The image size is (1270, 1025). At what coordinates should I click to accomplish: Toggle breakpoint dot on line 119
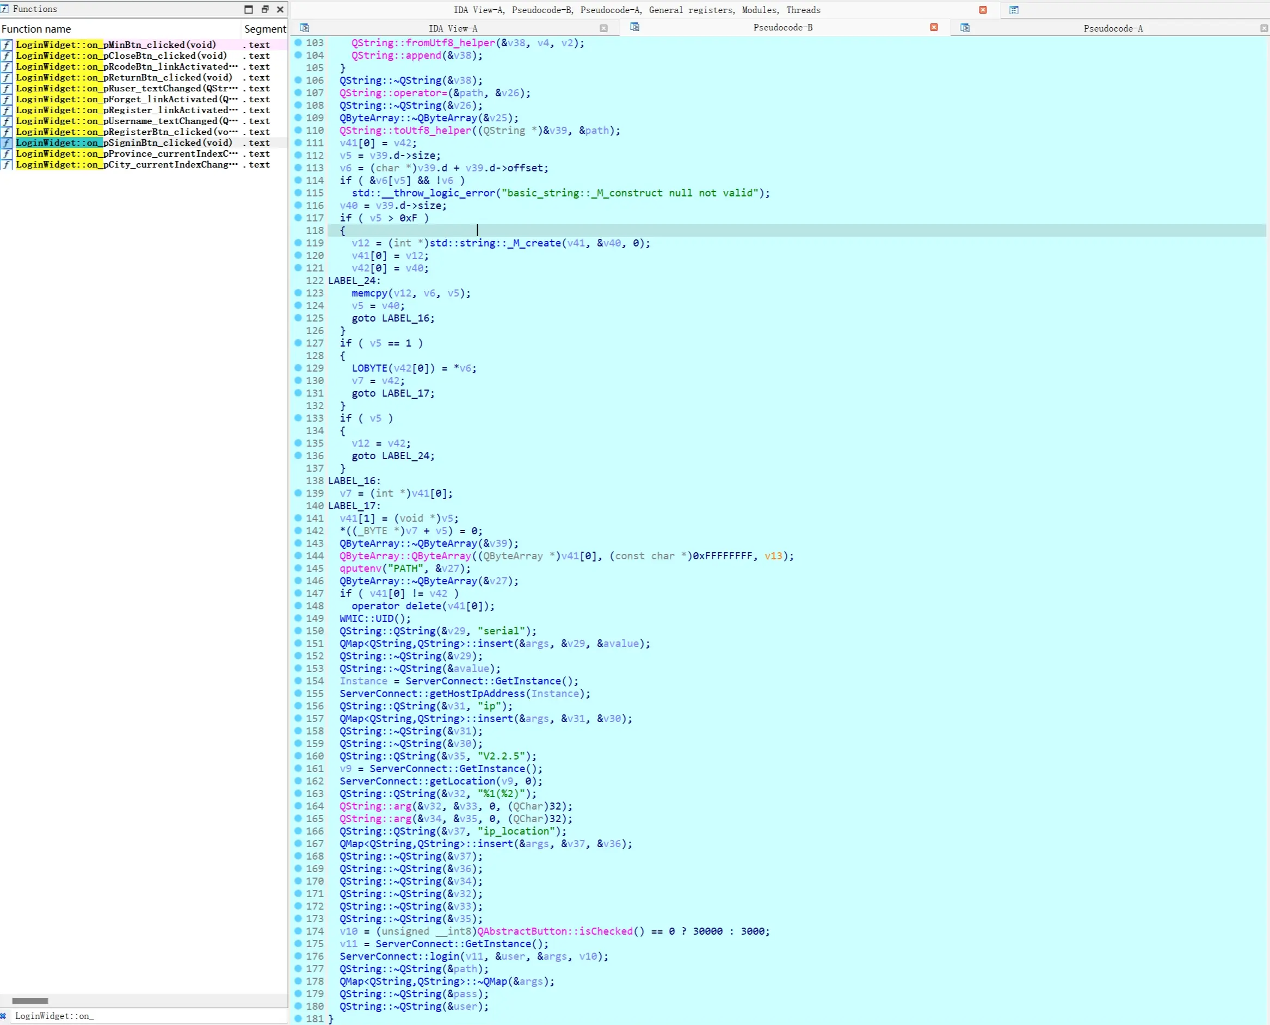[298, 243]
